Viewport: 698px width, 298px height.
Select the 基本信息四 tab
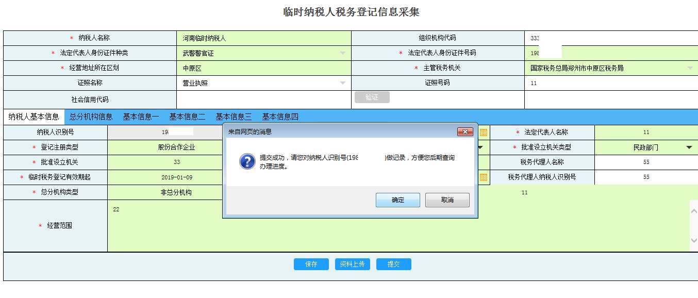click(280, 117)
